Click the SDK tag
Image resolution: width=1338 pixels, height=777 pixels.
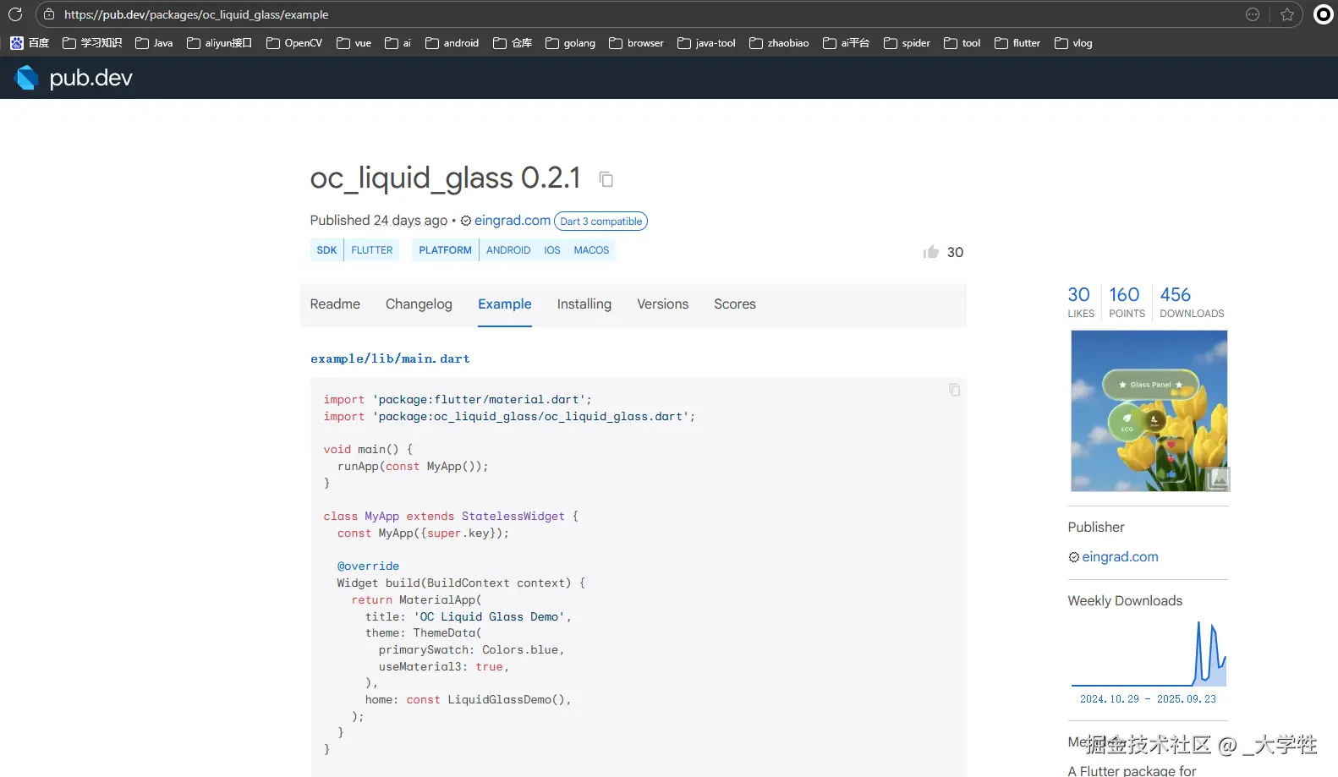326,250
